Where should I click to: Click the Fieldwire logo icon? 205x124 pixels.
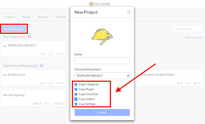click(x=91, y=4)
